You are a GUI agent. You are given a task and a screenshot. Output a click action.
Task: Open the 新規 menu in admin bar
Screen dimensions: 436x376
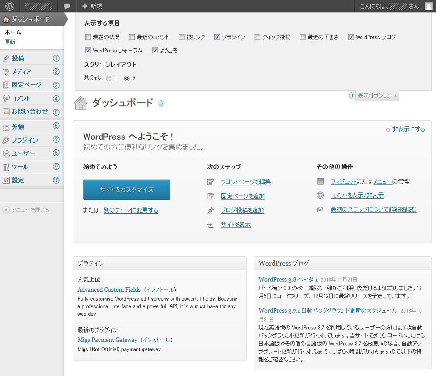coord(92,6)
